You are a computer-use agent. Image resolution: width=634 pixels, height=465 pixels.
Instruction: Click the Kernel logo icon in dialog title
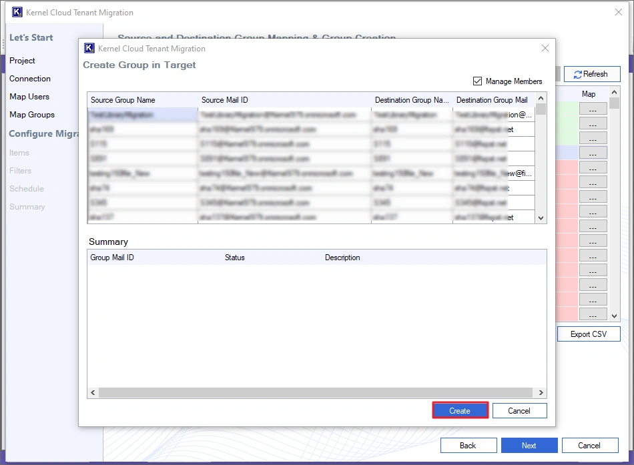pyautogui.click(x=89, y=48)
